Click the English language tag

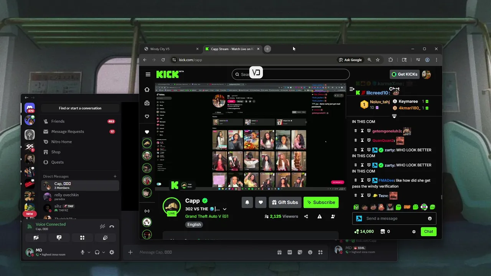(194, 225)
